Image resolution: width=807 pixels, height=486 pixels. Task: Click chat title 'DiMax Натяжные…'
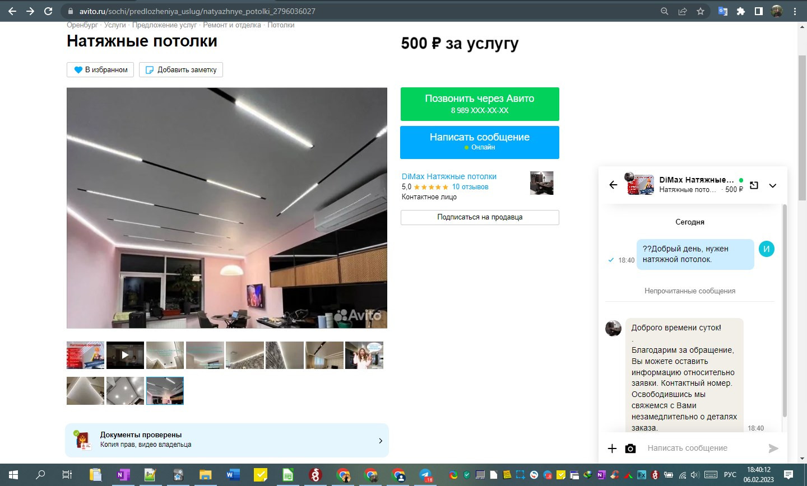pyautogui.click(x=697, y=180)
